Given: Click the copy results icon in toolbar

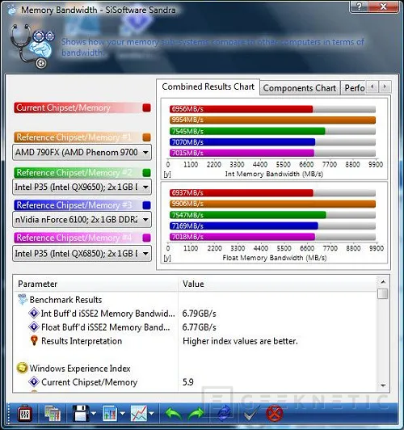Looking at the screenshot, I should [52, 413].
